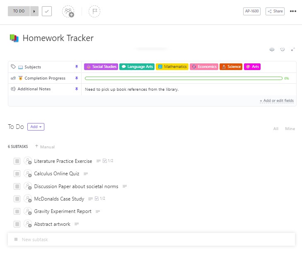Open the three-dot more options menu
This screenshot has height=254, width=302.
[293, 11]
